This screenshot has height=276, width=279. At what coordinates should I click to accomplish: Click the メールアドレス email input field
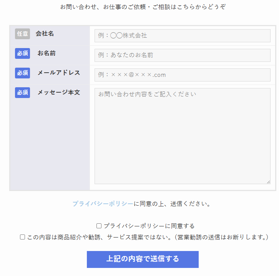click(182, 75)
